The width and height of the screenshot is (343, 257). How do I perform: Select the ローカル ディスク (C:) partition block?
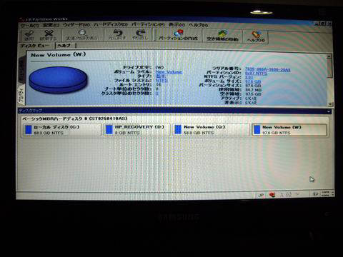click(x=62, y=130)
